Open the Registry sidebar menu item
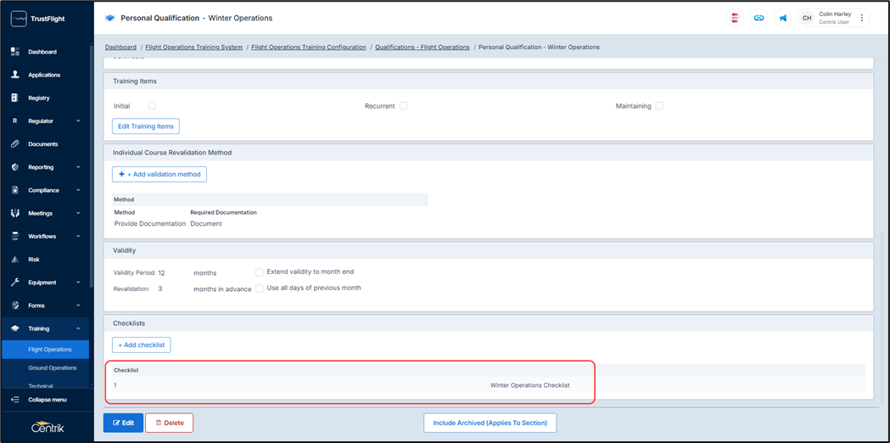 coord(39,98)
